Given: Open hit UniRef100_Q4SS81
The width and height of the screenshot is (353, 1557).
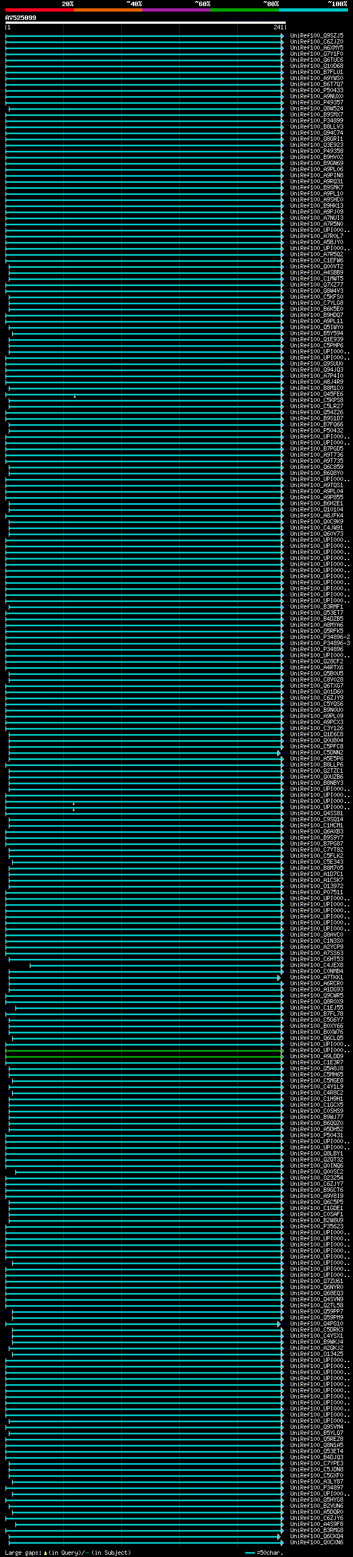Looking at the screenshot, I should [317, 814].
